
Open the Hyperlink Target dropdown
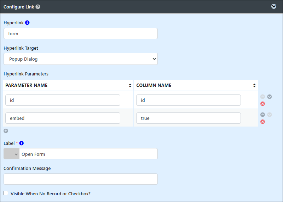pos(81,59)
